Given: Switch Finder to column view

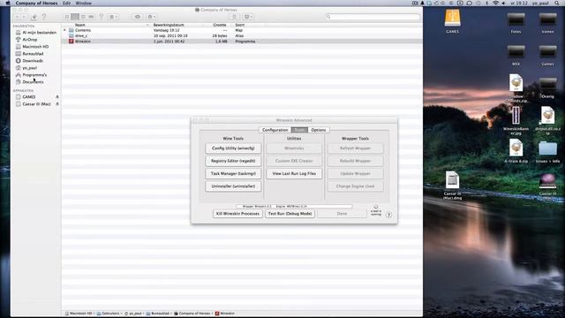Looking at the screenshot, I should [x=83, y=17].
